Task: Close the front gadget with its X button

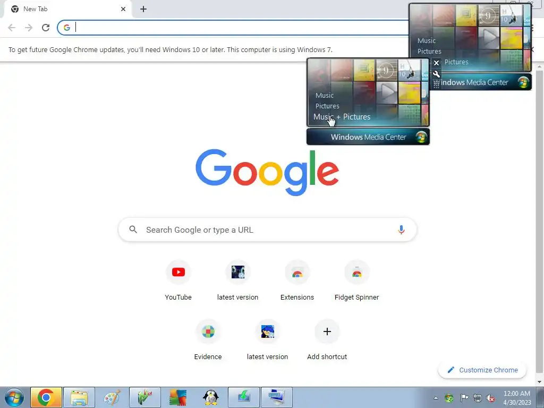Action: pyautogui.click(x=437, y=63)
